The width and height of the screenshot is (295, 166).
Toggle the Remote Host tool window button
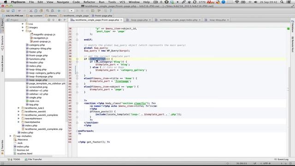(x=293, y=44)
